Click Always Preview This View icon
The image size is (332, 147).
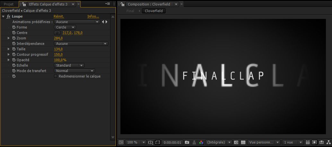point(121,142)
